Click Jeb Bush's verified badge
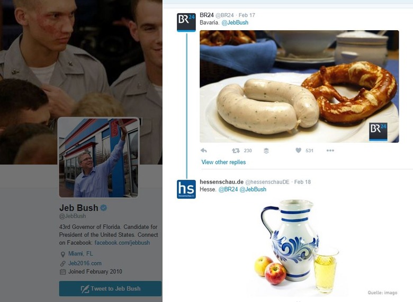The width and height of the screenshot is (413, 302). 104,208
